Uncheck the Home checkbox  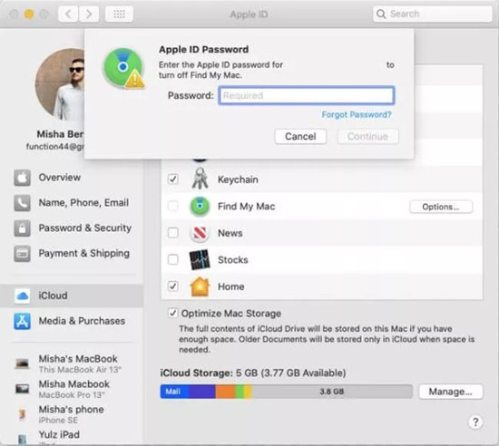[172, 286]
